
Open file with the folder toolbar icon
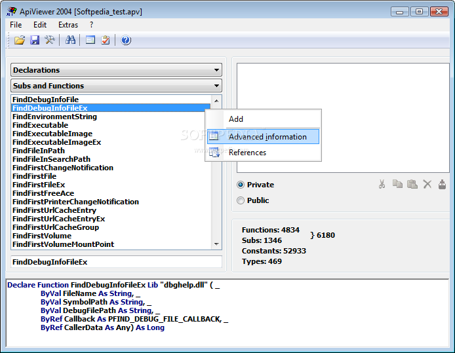point(20,40)
